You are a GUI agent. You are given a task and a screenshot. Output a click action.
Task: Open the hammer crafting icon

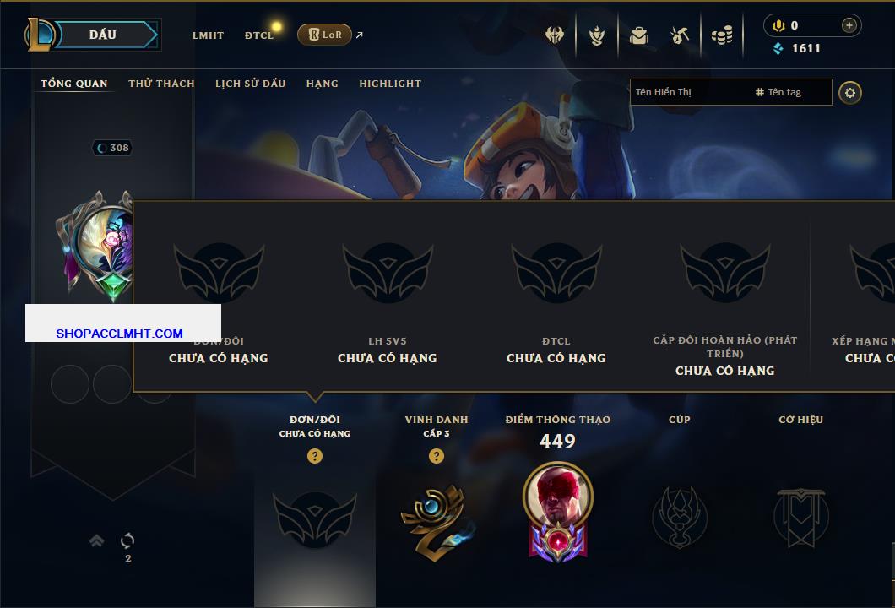tap(679, 36)
